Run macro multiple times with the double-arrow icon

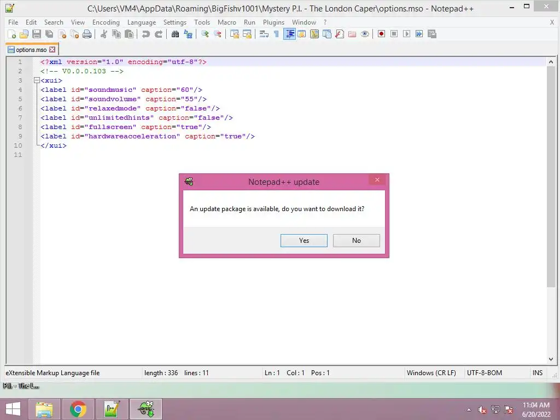click(419, 34)
